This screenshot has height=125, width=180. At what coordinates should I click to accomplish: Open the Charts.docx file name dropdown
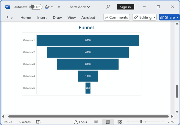tap(79, 7)
